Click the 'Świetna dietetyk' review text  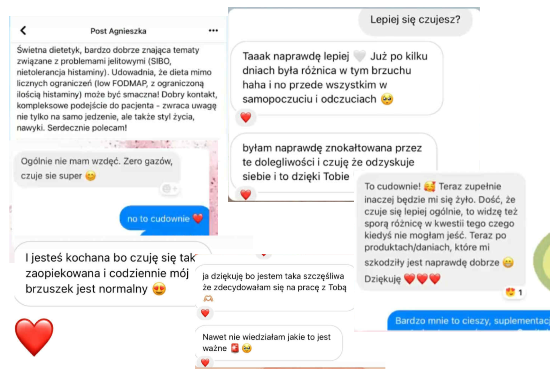coord(117,89)
